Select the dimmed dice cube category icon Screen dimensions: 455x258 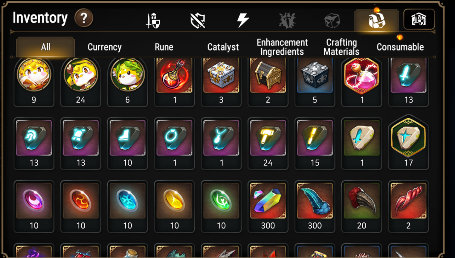(332, 21)
